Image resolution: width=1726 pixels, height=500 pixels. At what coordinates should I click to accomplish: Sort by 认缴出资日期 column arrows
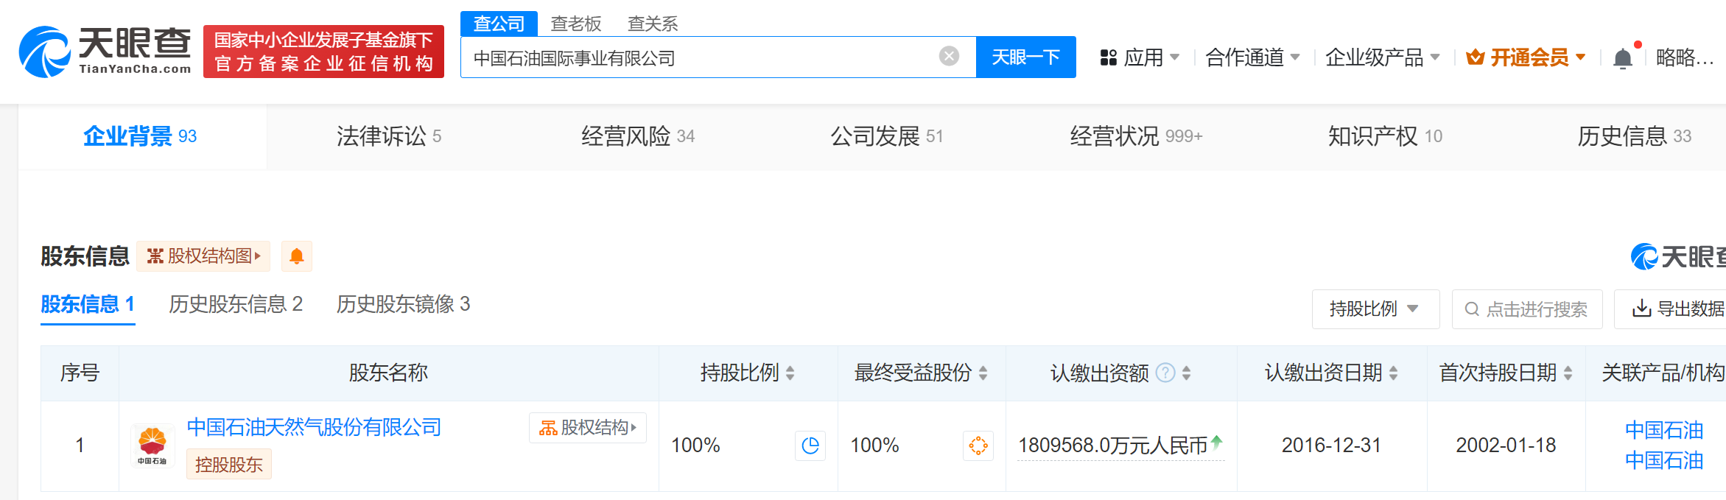click(x=1393, y=373)
